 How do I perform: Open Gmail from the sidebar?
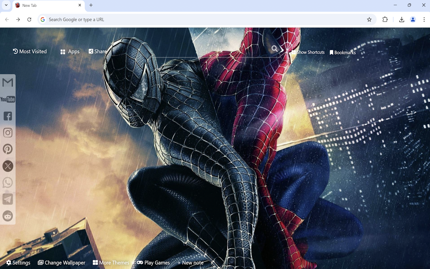click(7, 82)
